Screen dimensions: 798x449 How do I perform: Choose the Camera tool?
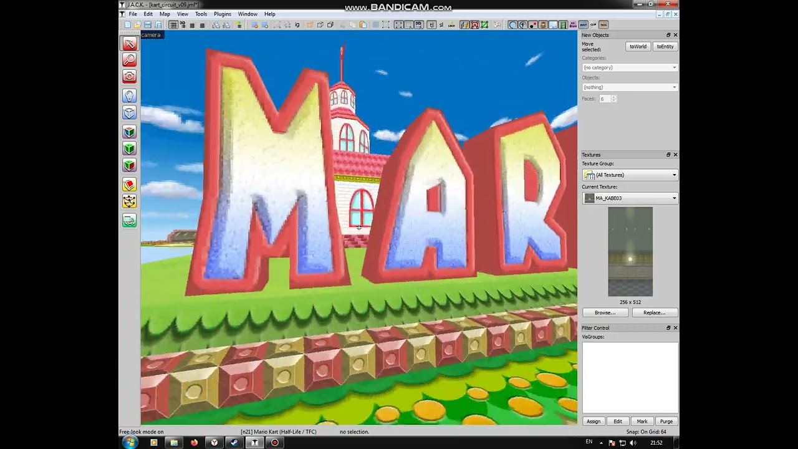coord(130,76)
